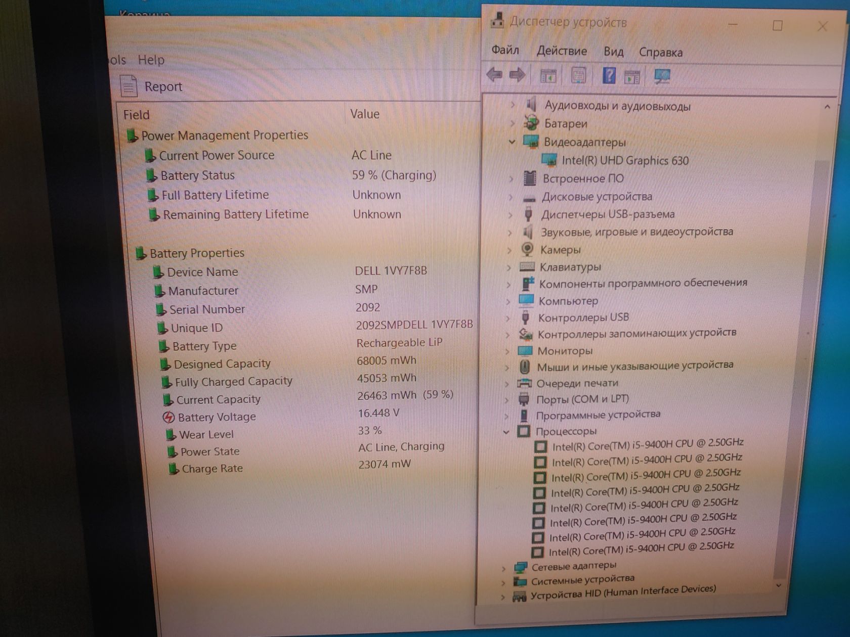This screenshot has height=637, width=850.
Task: Collapse the Видеоадаптеры tree node
Action: pos(512,142)
